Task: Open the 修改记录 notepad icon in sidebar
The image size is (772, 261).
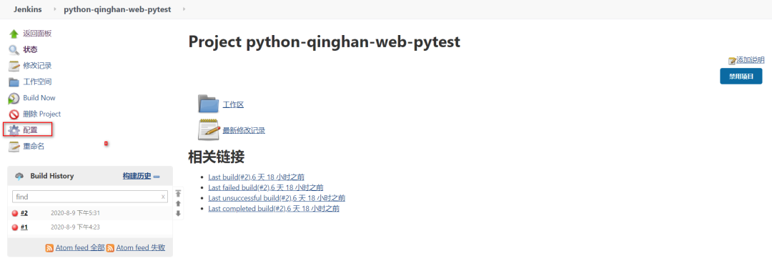Action: [x=14, y=66]
